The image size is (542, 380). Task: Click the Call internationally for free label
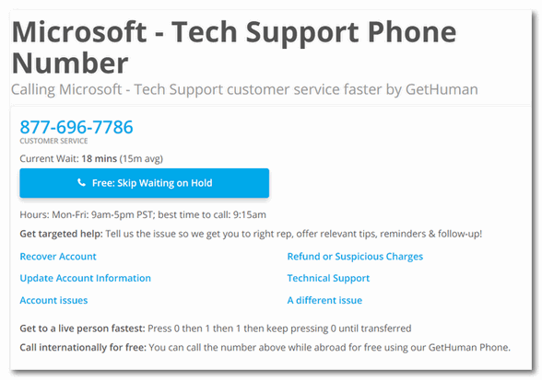coord(83,347)
